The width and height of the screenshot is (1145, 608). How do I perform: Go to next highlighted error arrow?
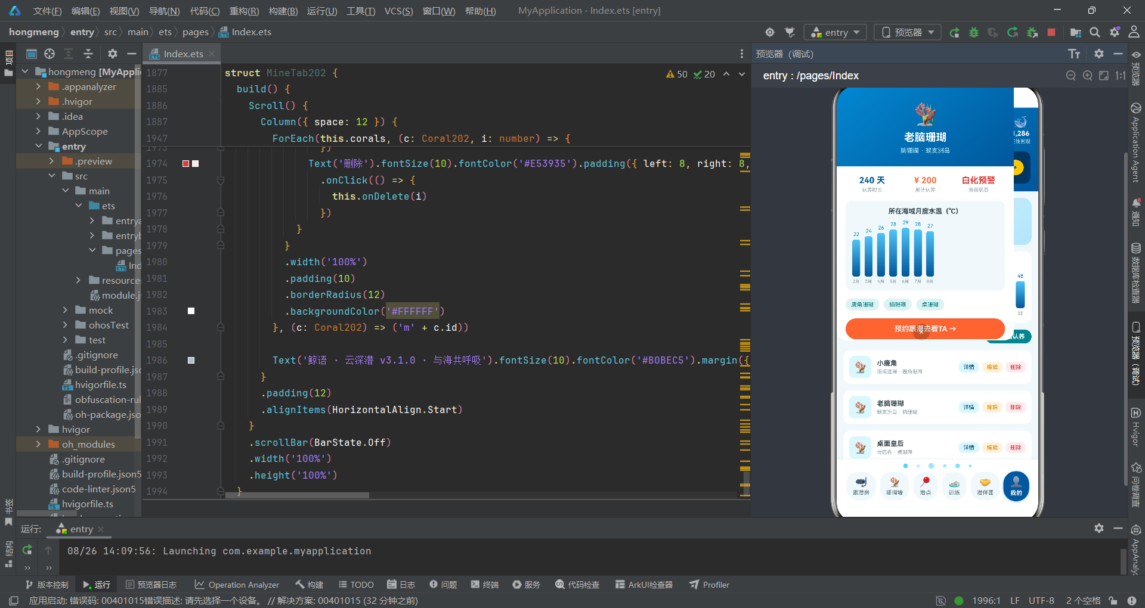click(x=742, y=74)
